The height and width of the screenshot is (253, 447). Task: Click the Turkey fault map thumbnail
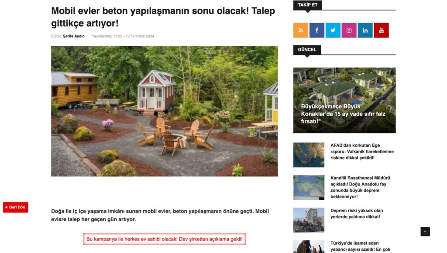pyautogui.click(x=309, y=188)
